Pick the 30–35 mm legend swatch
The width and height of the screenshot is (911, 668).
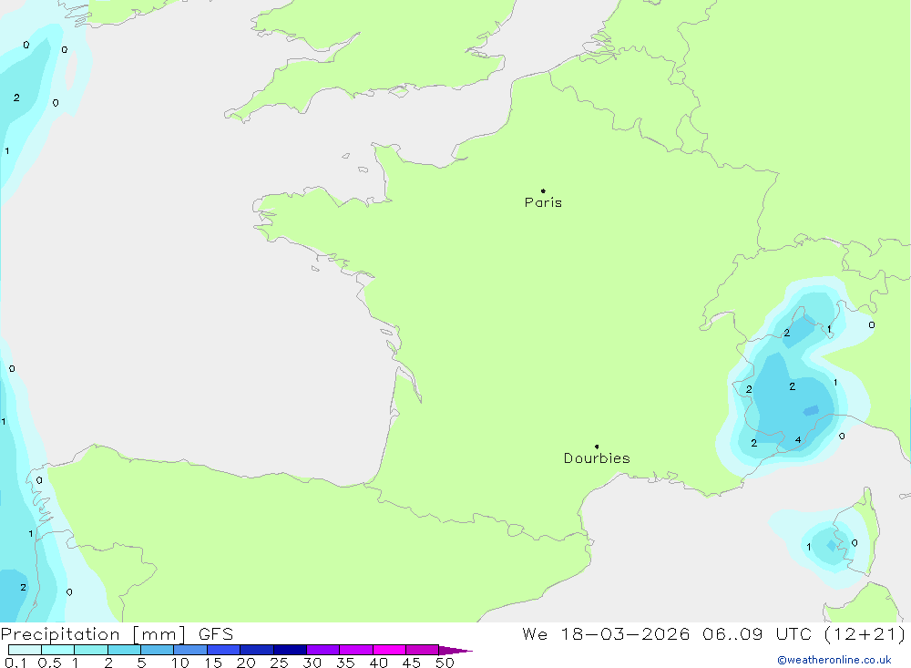point(323,650)
